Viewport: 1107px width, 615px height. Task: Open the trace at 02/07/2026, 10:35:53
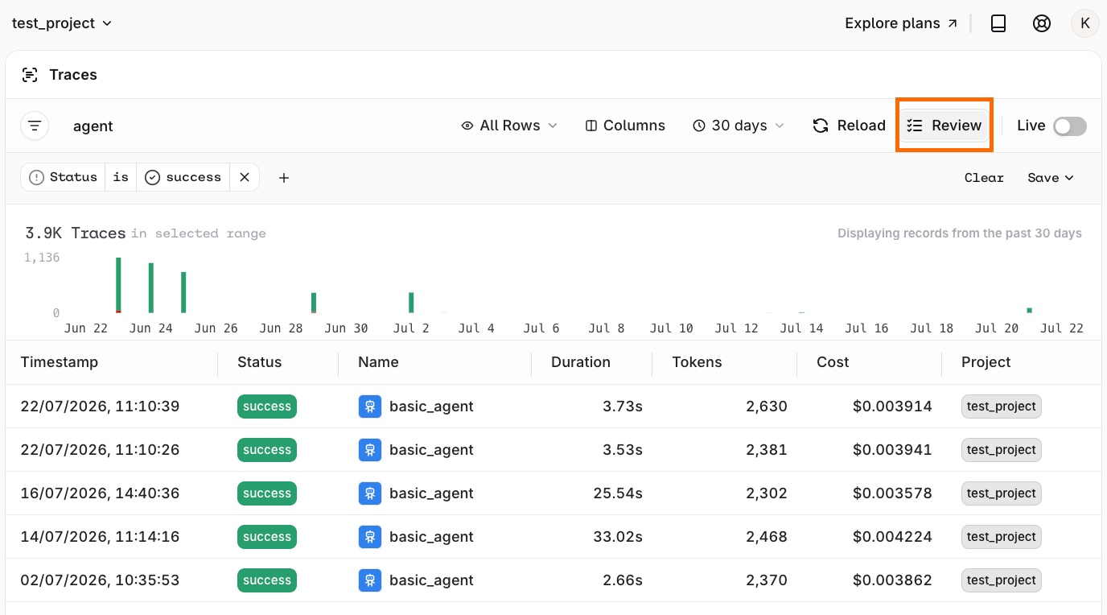click(553, 580)
